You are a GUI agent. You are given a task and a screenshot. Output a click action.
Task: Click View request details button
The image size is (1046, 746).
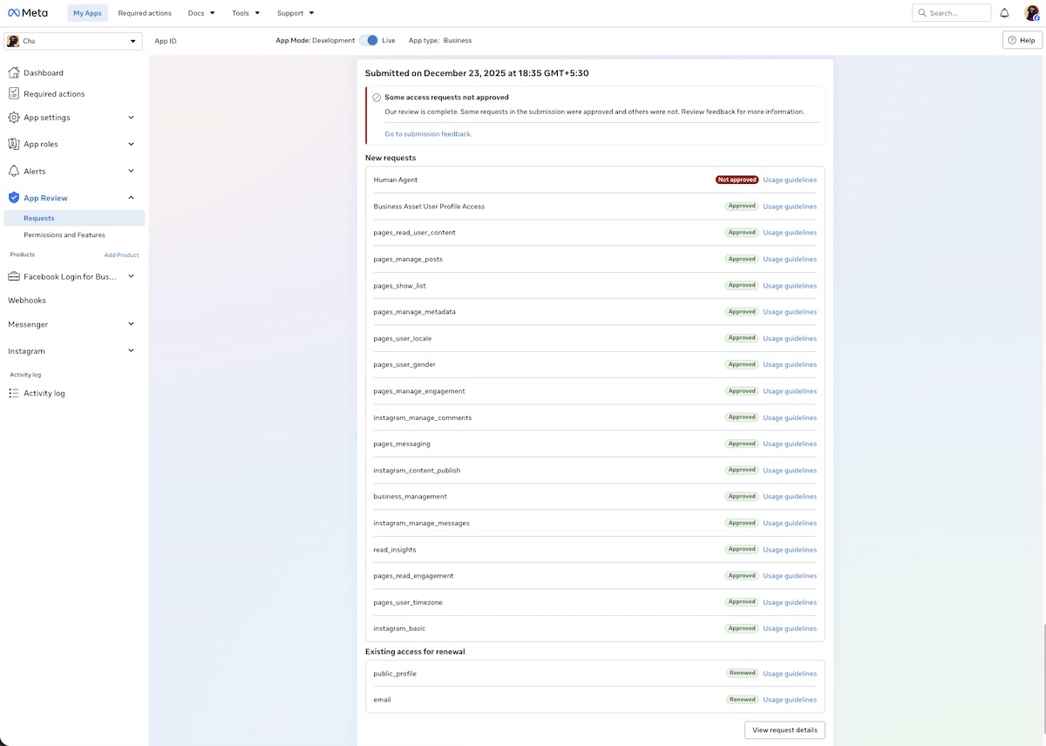coord(784,729)
